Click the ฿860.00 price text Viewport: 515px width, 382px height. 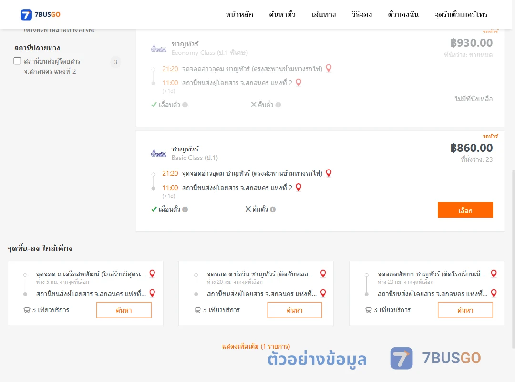point(471,148)
